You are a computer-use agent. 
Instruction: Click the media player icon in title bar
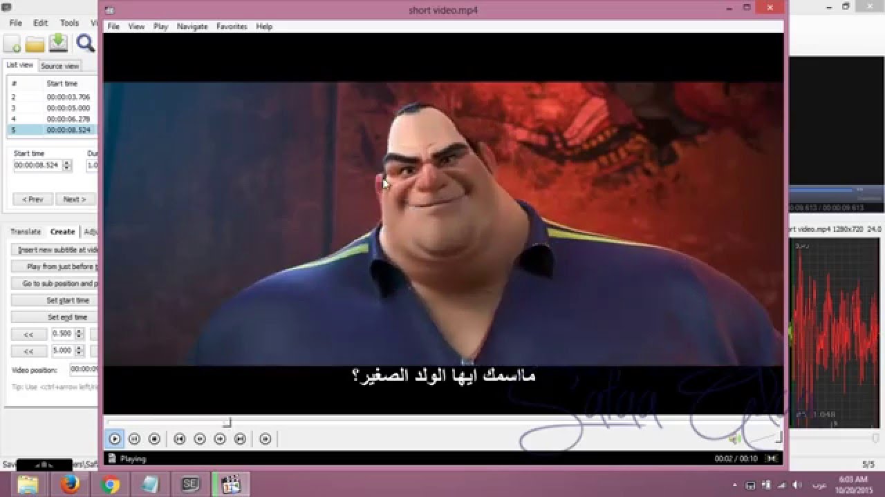click(109, 10)
